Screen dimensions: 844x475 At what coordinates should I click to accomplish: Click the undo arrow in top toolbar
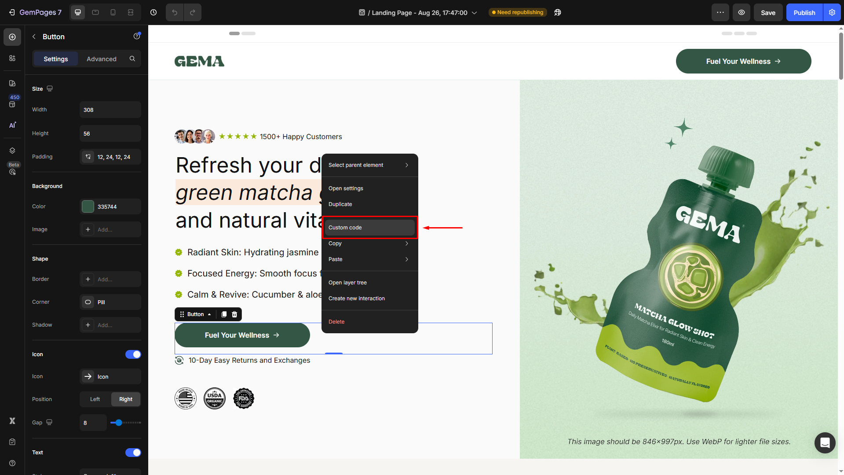click(x=175, y=12)
